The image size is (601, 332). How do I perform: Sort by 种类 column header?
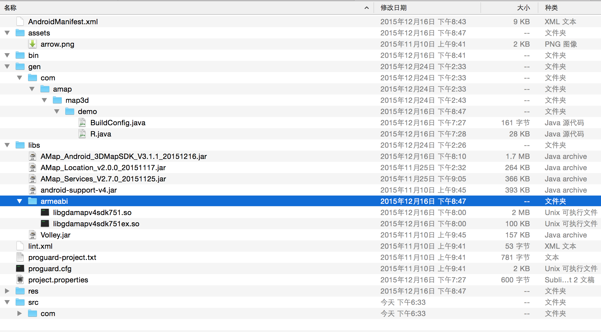551,8
